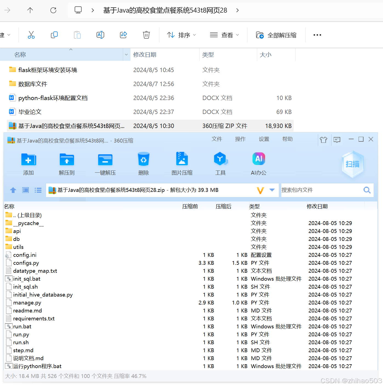Click the 解压到 (Extract to) icon
Image resolution: width=383 pixels, height=387 pixels.
click(67, 164)
